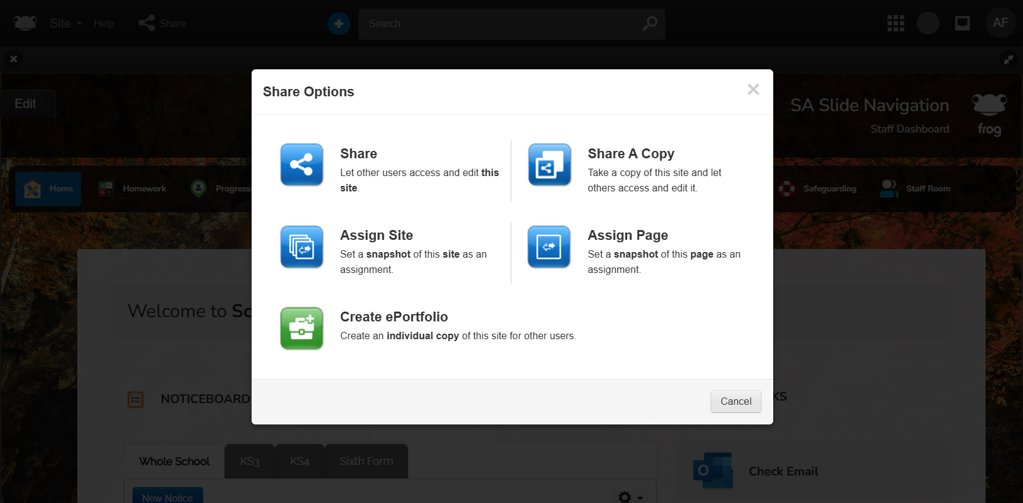Click the SA Slide Navigation title
Image resolution: width=1023 pixels, height=503 pixels.
click(x=870, y=106)
